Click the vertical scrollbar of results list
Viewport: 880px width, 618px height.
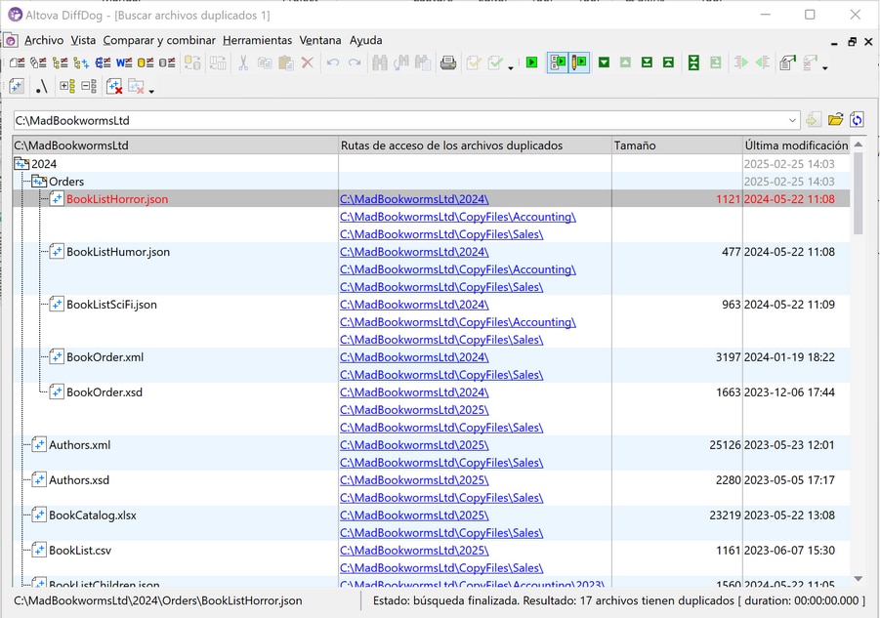click(x=859, y=195)
